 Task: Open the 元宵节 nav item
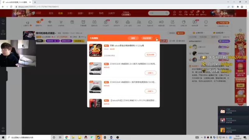[x=111, y=13]
